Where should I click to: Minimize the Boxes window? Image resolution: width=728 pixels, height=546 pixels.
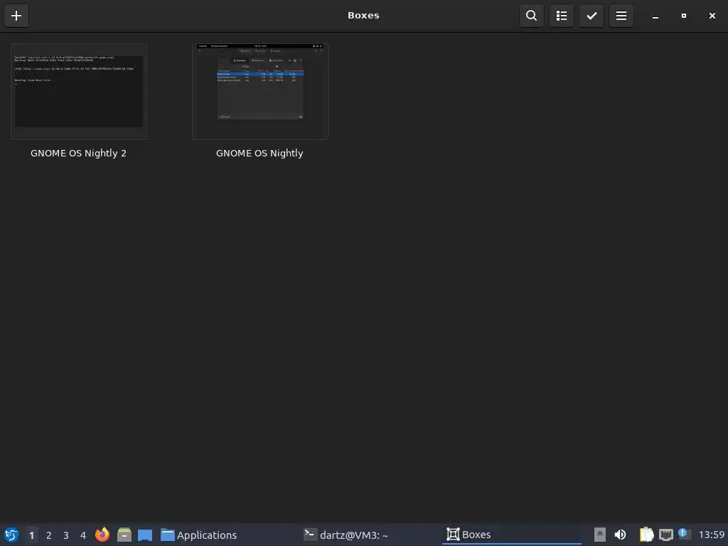[x=655, y=16]
